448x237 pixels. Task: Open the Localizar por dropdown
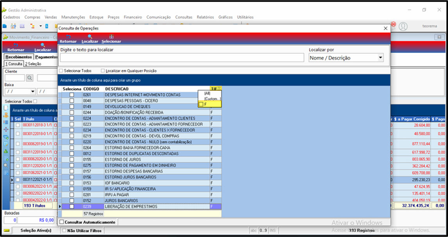coord(380,58)
